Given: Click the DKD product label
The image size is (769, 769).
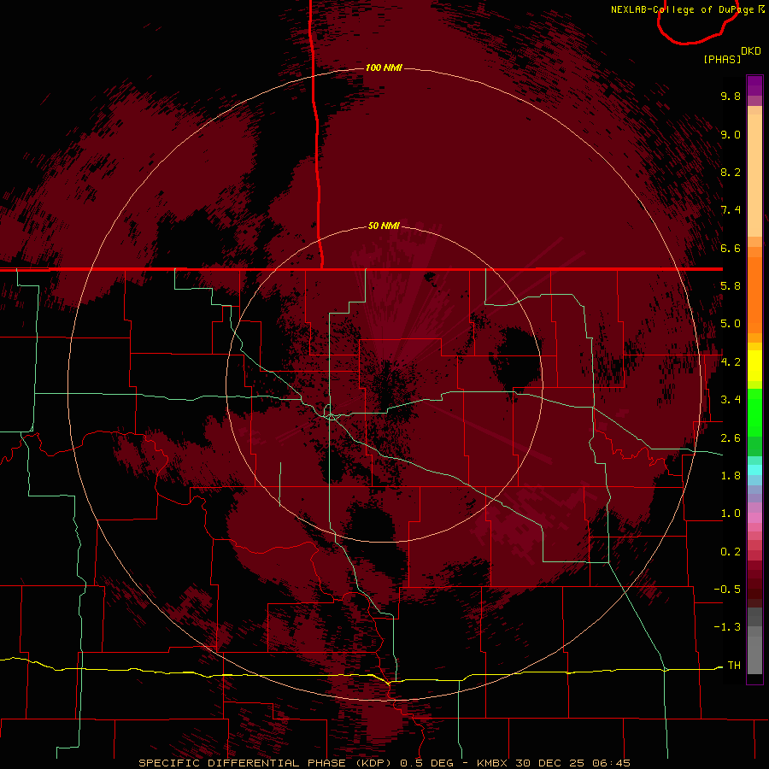Looking at the screenshot, I should 751,51.
